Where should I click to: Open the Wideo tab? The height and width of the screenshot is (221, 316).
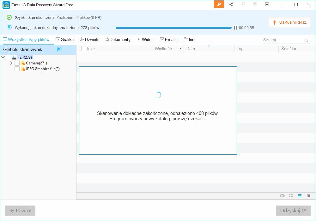[x=145, y=40]
